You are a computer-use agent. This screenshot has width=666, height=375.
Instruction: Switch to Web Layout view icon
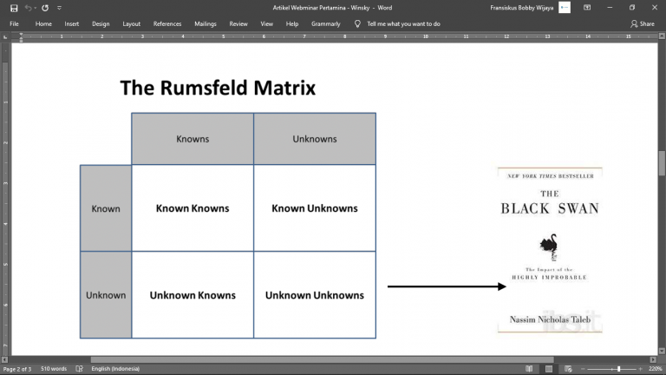coord(566,369)
